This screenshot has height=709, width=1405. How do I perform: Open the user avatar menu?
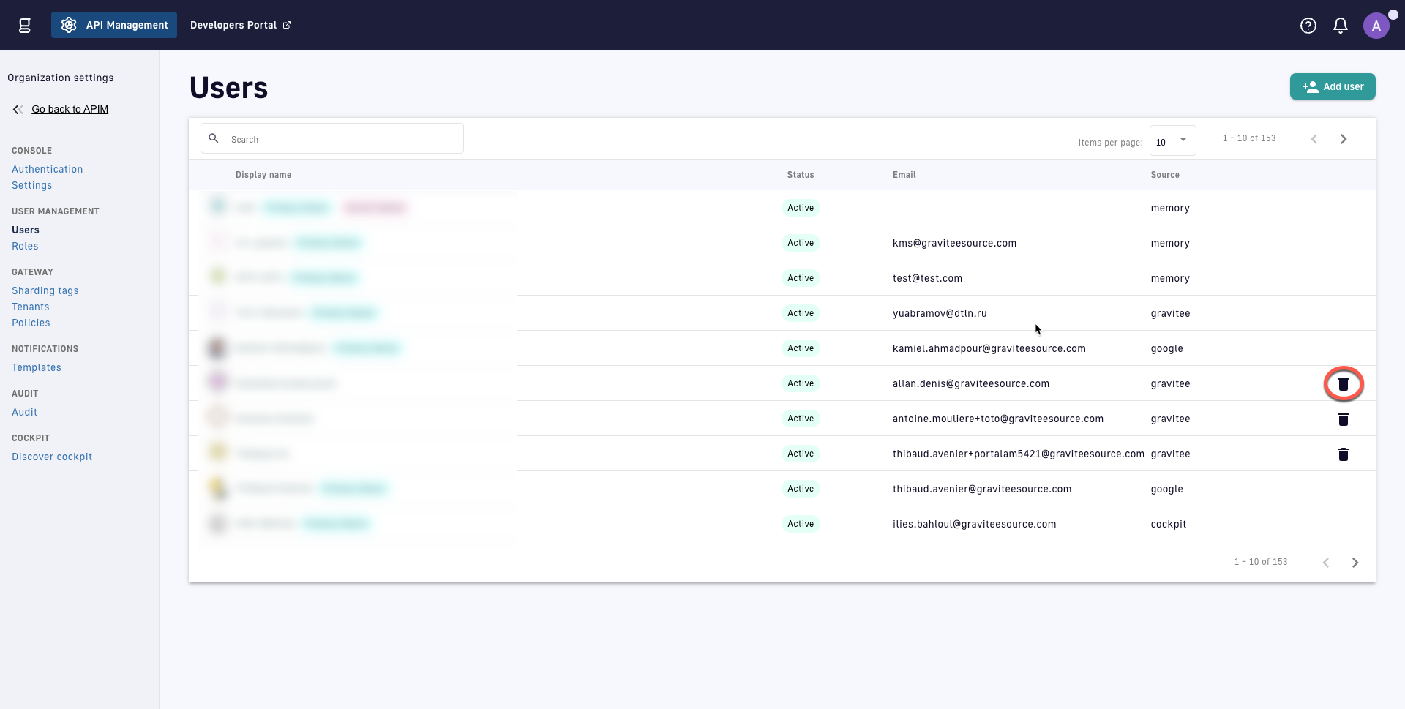[1376, 26]
